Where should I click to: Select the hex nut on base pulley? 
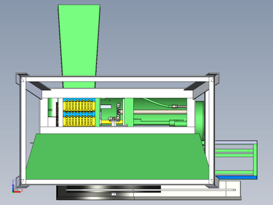(x=114, y=194)
